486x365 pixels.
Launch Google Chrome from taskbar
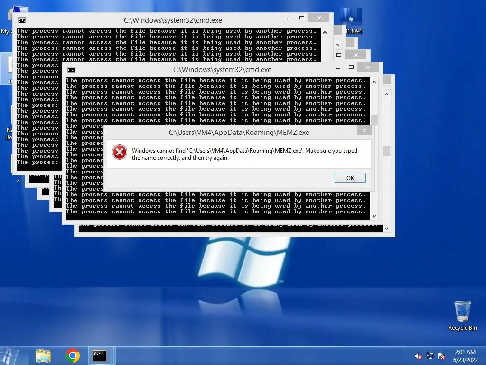73,355
